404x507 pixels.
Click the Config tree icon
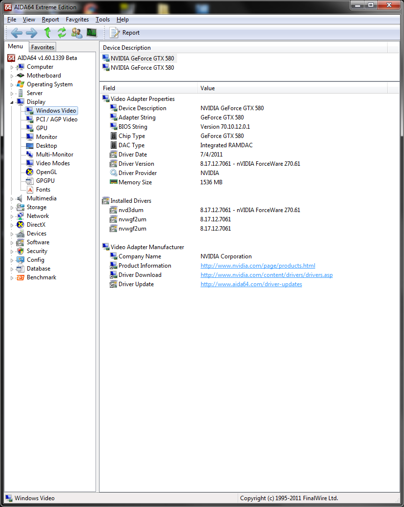click(20, 260)
